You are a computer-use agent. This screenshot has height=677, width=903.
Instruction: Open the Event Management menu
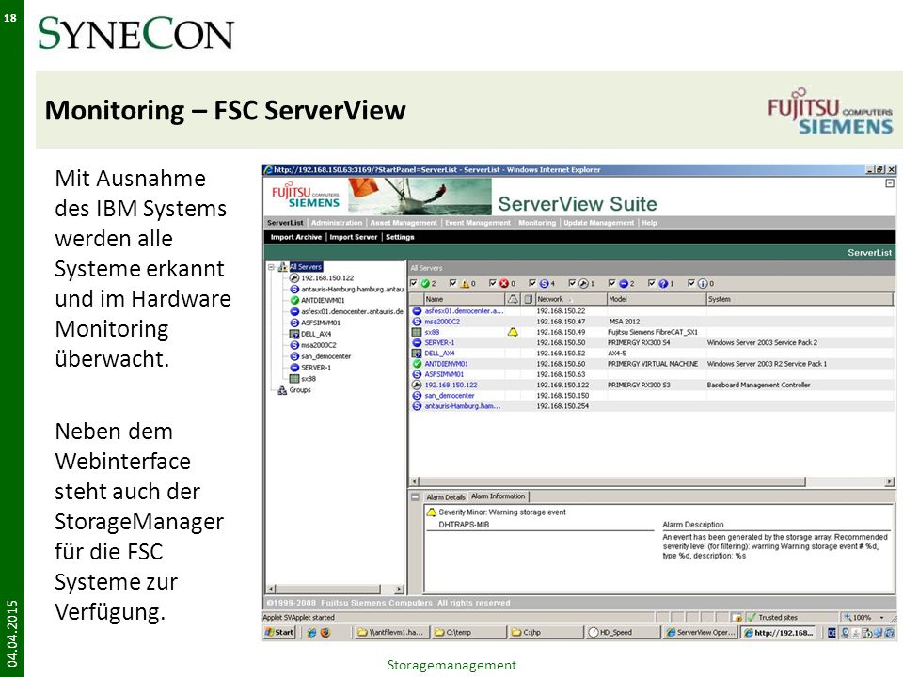point(478,223)
